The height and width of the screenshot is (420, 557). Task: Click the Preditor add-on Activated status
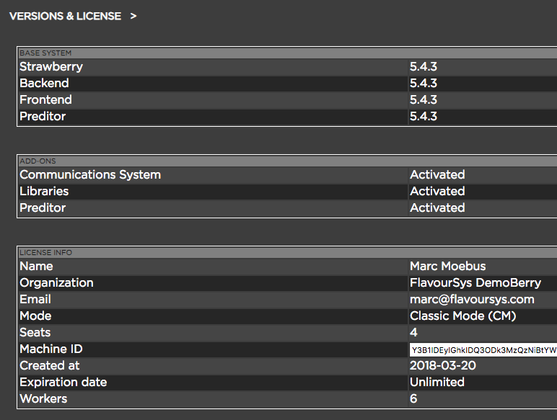[437, 208]
